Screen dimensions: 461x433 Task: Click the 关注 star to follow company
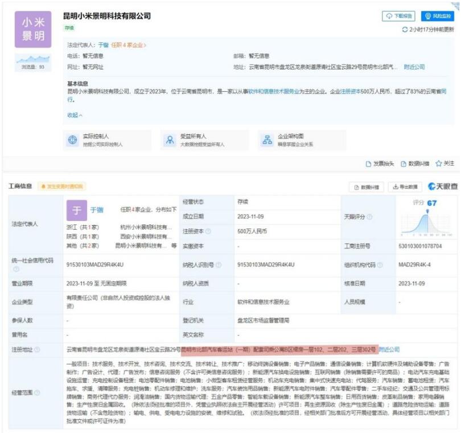[439, 164]
